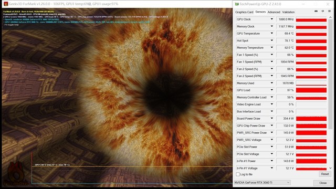Open the Hot Spot sensor dropdown
Viewport: 336px width, 189px height.
[x=272, y=40]
